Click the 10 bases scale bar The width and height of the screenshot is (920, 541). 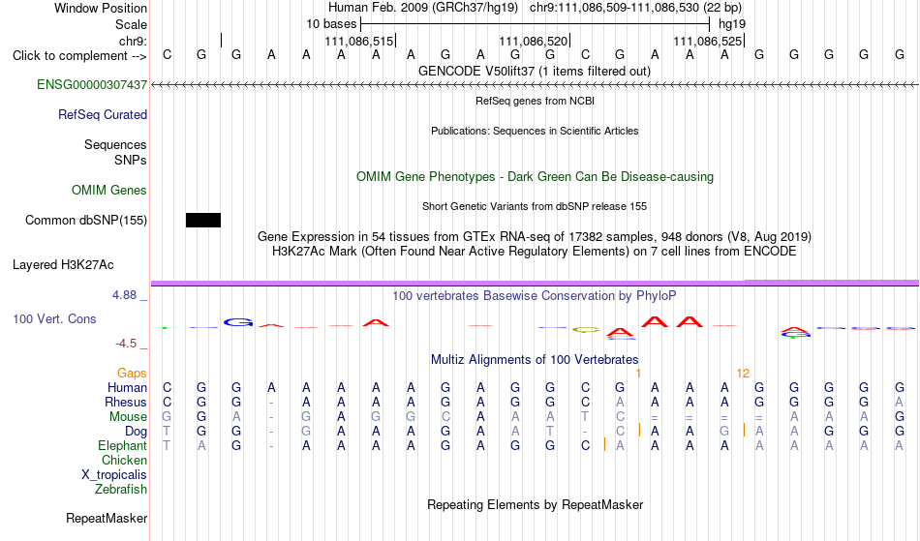(536, 24)
